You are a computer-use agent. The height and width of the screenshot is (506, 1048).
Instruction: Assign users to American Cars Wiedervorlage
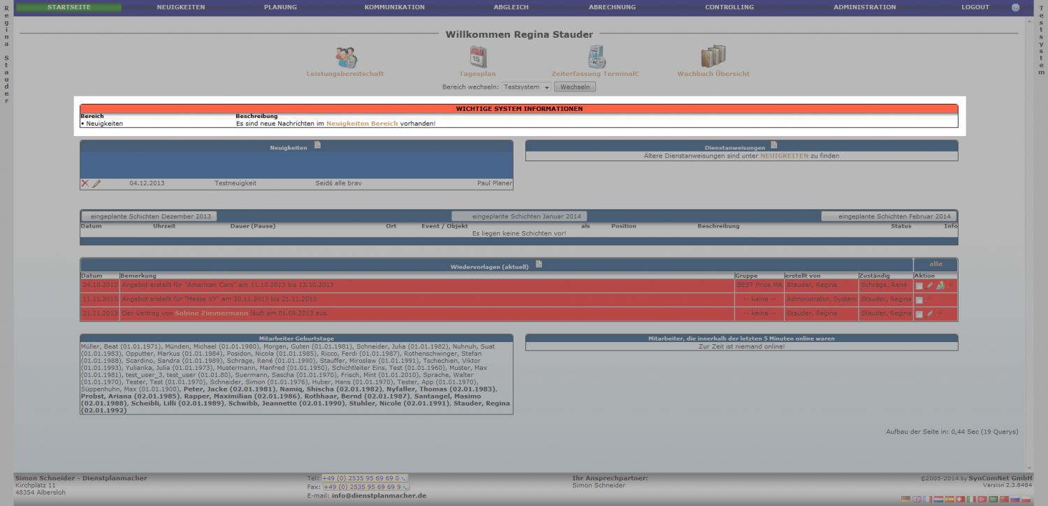point(940,285)
